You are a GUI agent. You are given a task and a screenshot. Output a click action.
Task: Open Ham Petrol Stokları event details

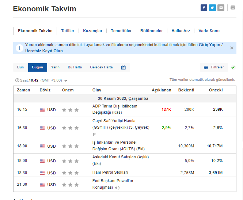point(110,173)
